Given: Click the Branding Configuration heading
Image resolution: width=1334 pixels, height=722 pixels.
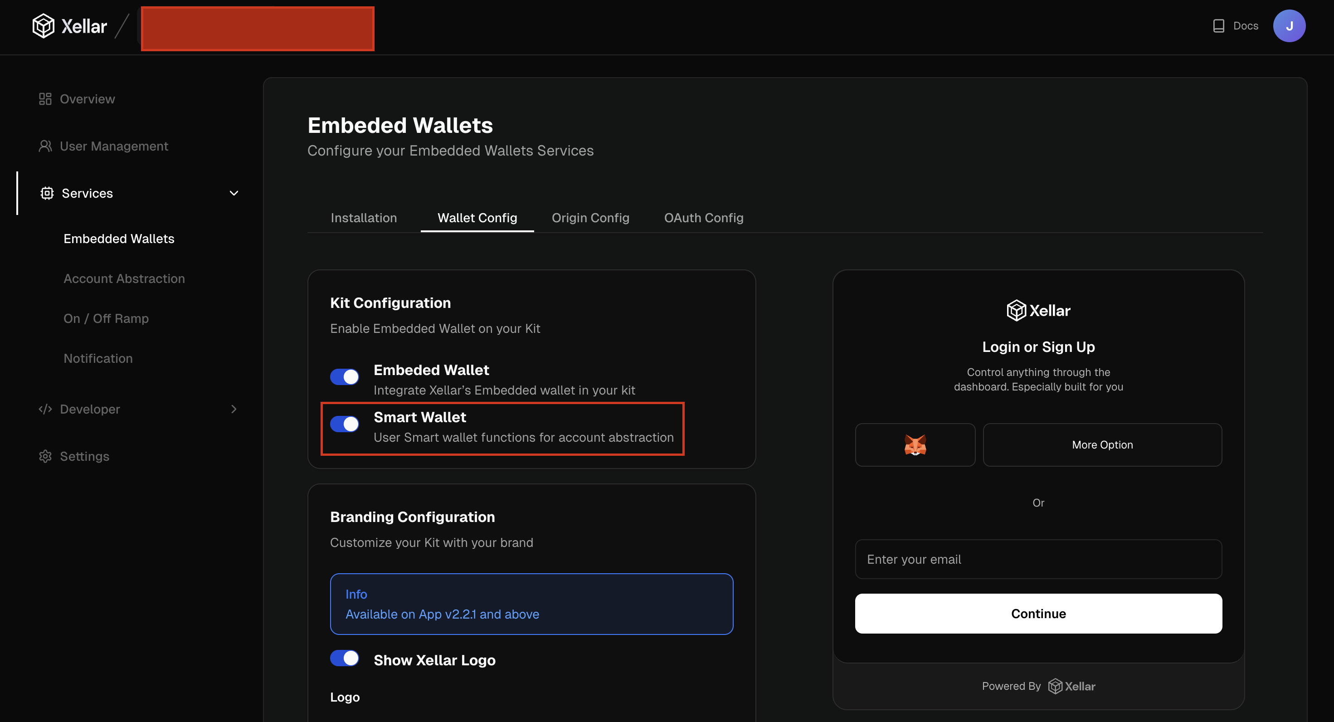Looking at the screenshot, I should click(413, 517).
